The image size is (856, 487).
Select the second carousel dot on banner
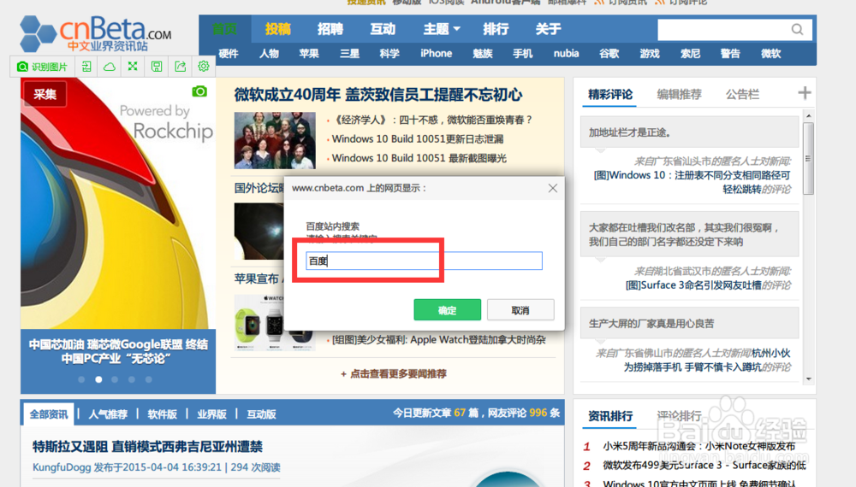coord(98,379)
